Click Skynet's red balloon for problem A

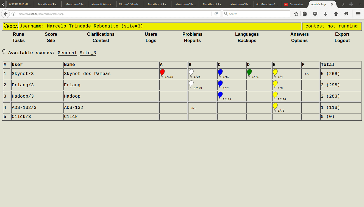coord(162,73)
